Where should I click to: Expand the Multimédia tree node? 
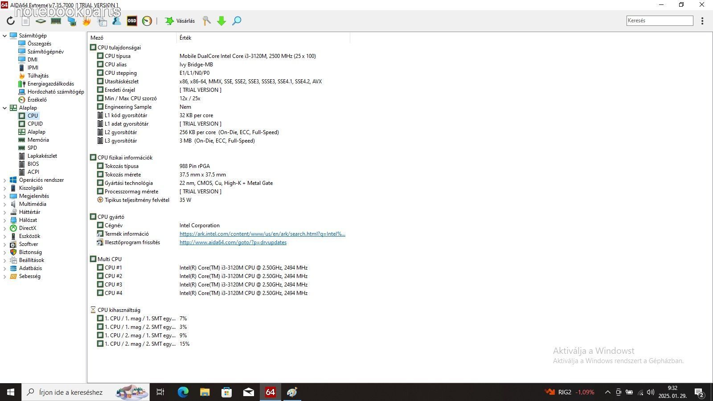(5, 204)
